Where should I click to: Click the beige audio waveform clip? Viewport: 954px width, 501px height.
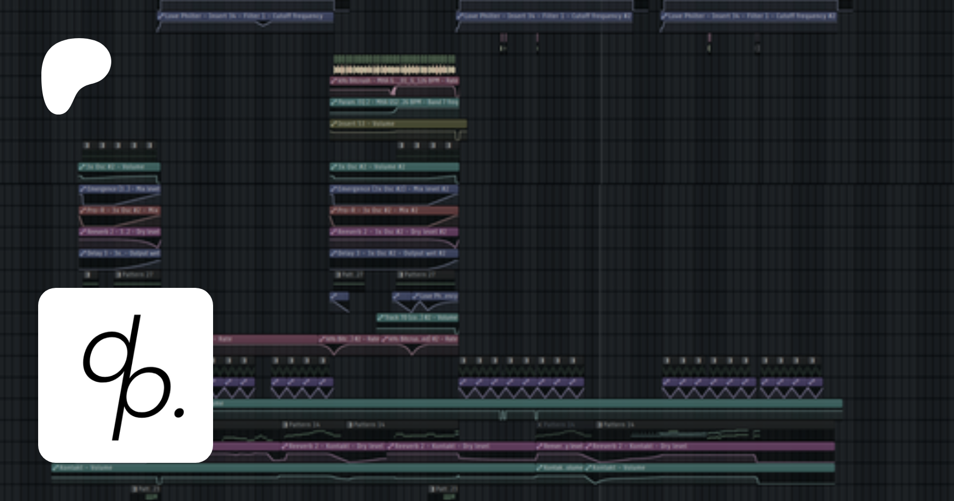[394, 70]
